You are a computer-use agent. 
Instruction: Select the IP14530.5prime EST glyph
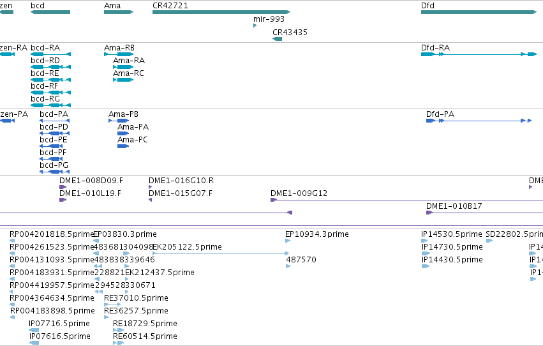424,241
